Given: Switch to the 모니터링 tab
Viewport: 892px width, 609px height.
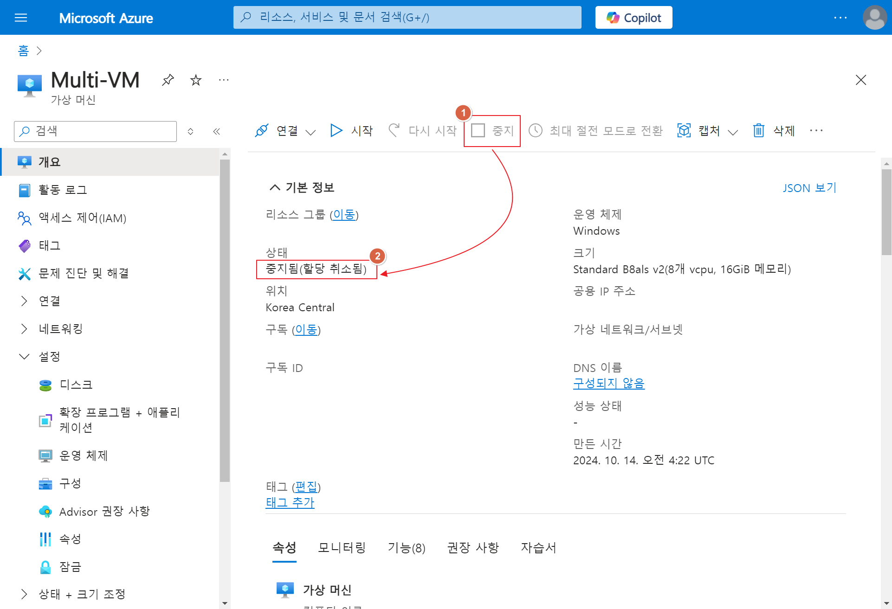Looking at the screenshot, I should coord(342,548).
